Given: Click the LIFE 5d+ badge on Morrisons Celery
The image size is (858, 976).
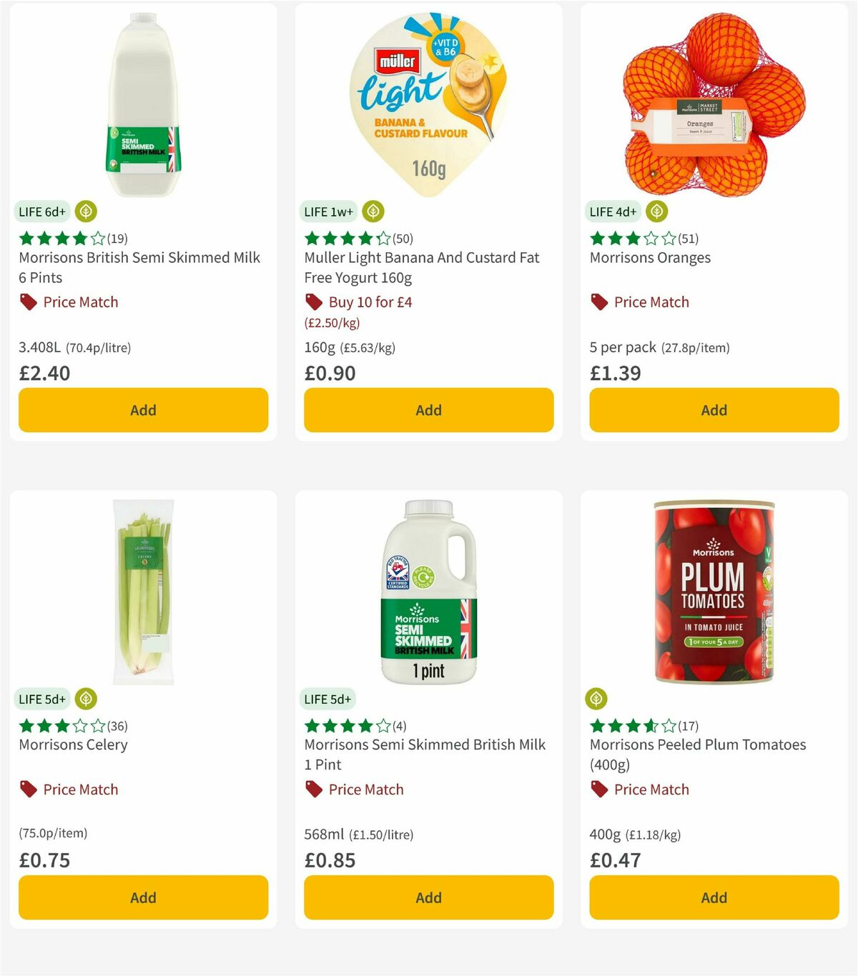Looking at the screenshot, I should click(x=41, y=699).
